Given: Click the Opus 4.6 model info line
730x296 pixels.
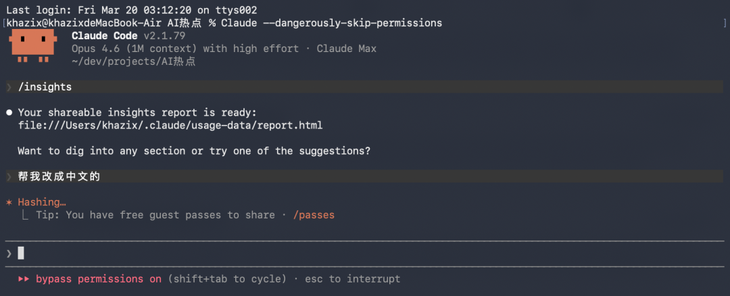Looking at the screenshot, I should click(x=223, y=49).
